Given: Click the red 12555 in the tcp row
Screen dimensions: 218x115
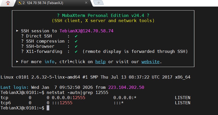Looking at the screenshot, I should (x=79, y=98).
